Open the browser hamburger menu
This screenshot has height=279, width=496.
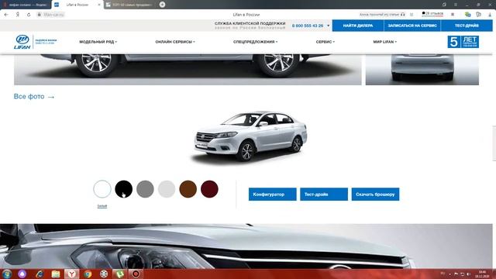[456, 5]
